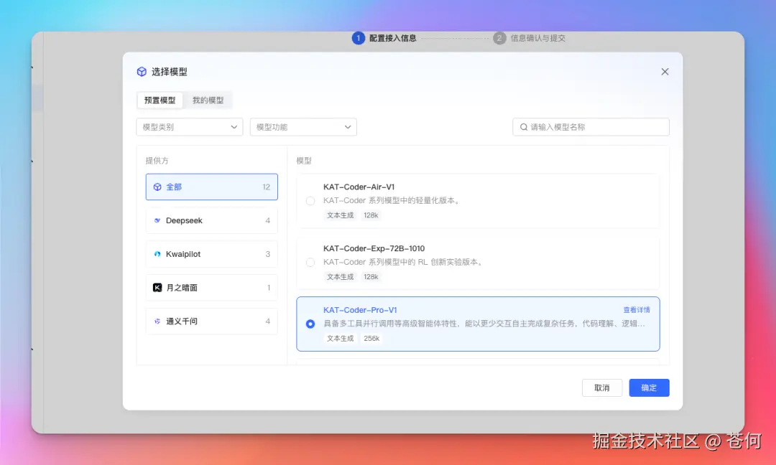Open the 模型功能 dropdown
This screenshot has height=465, width=776.
pyautogui.click(x=302, y=126)
